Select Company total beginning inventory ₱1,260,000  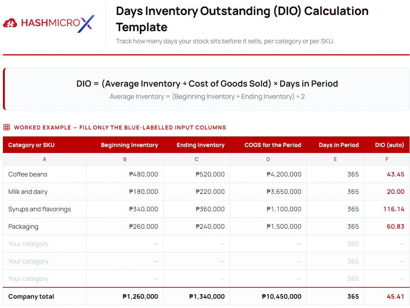141,297
